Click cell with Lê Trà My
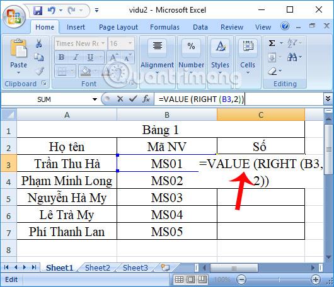Viewport: 334px width, 287px height. click(x=67, y=214)
